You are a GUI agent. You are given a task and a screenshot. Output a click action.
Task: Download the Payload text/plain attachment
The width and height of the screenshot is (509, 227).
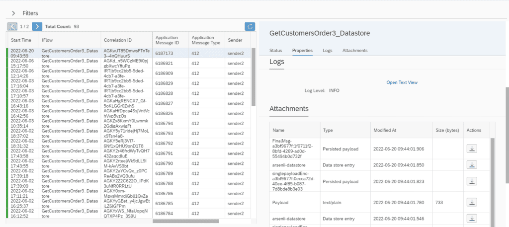[472, 202]
